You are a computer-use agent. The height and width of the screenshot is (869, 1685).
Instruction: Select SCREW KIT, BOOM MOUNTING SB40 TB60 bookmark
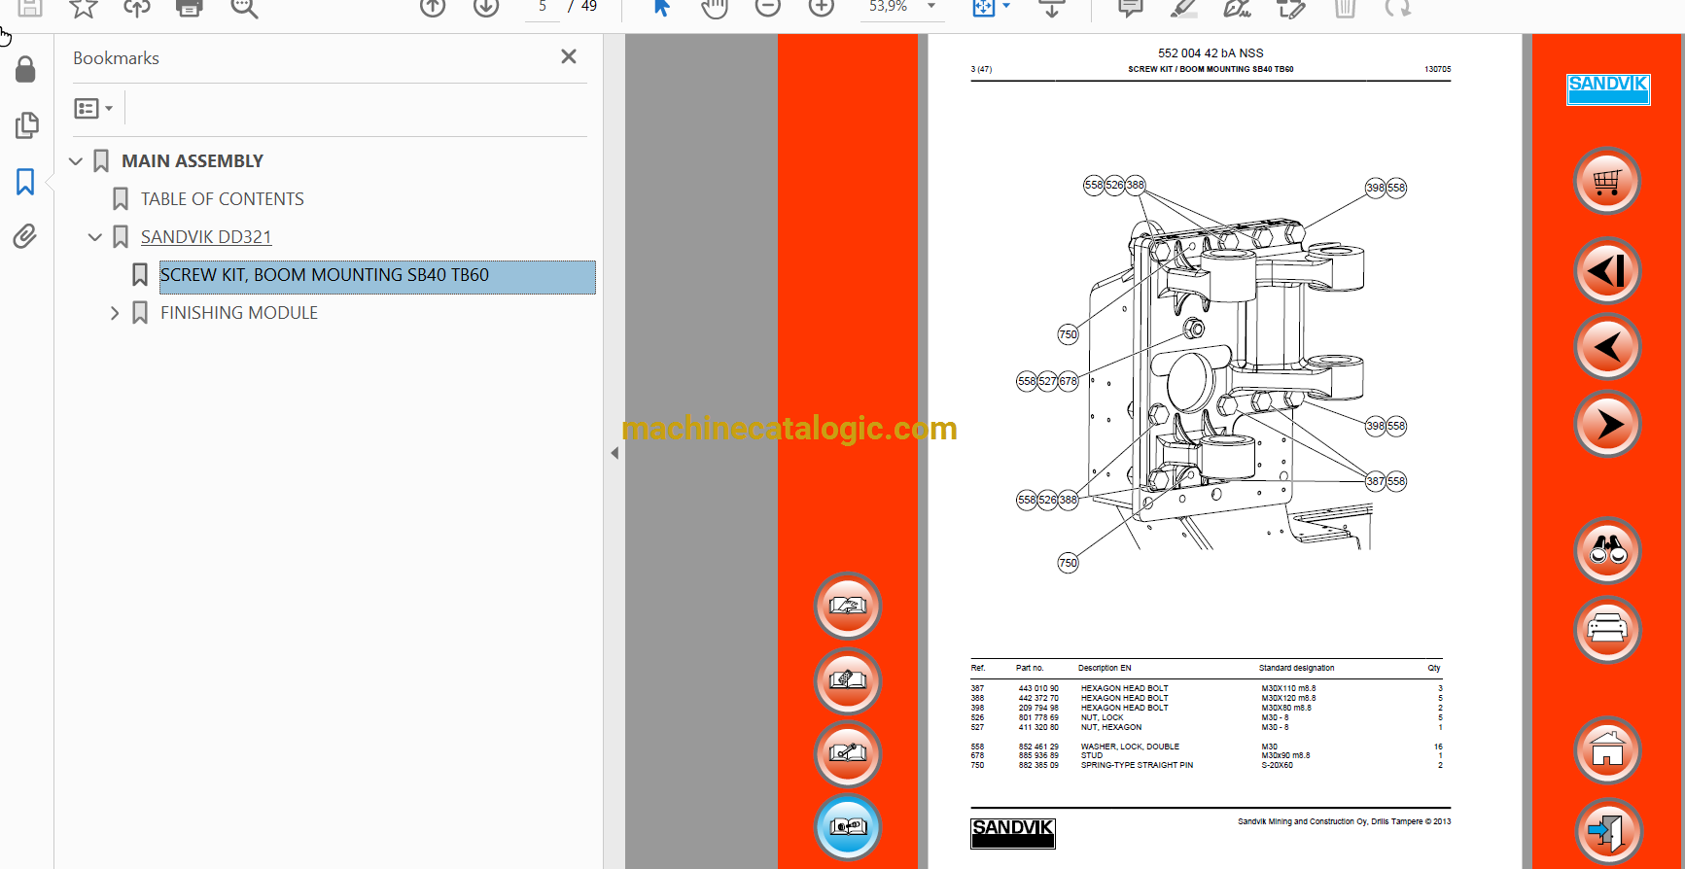[x=377, y=276]
